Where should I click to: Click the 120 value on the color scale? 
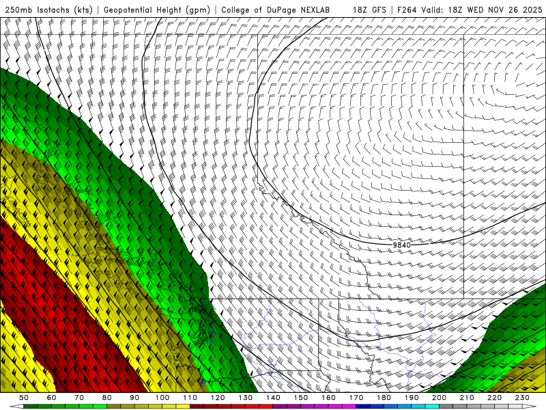218,398
